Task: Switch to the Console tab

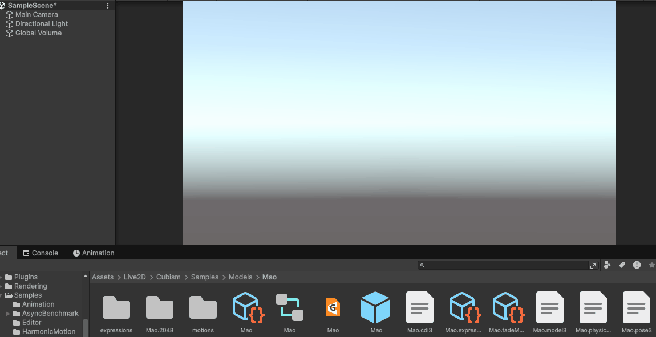Action: 41,253
